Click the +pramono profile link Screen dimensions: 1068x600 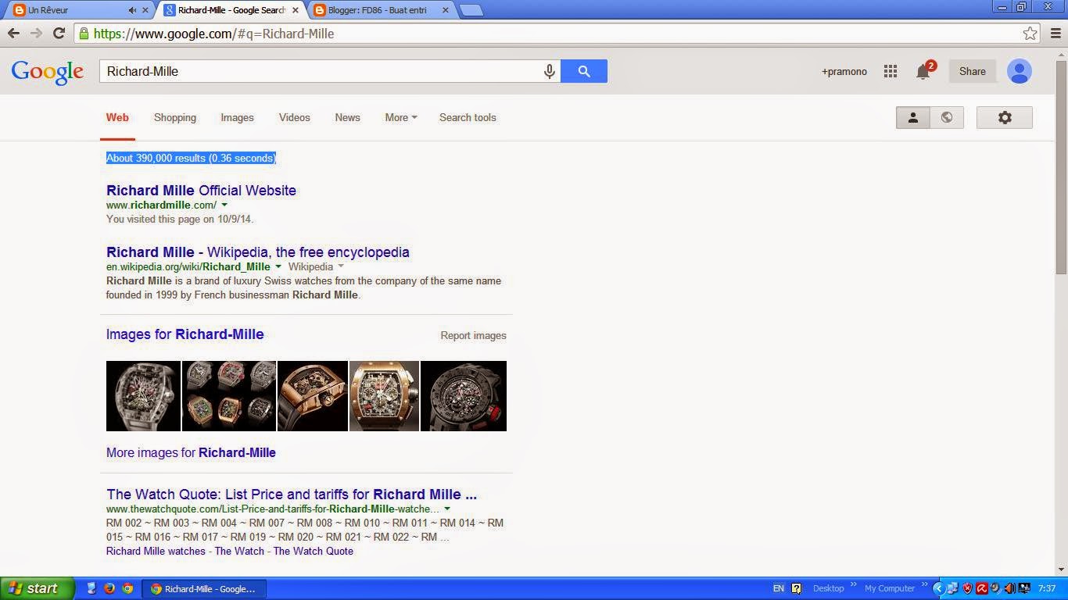(844, 71)
